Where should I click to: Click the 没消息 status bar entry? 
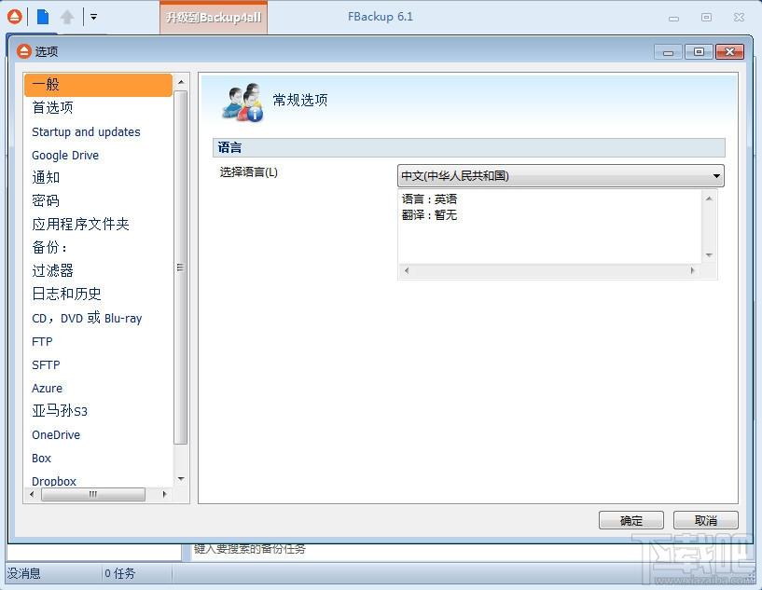coord(24,573)
